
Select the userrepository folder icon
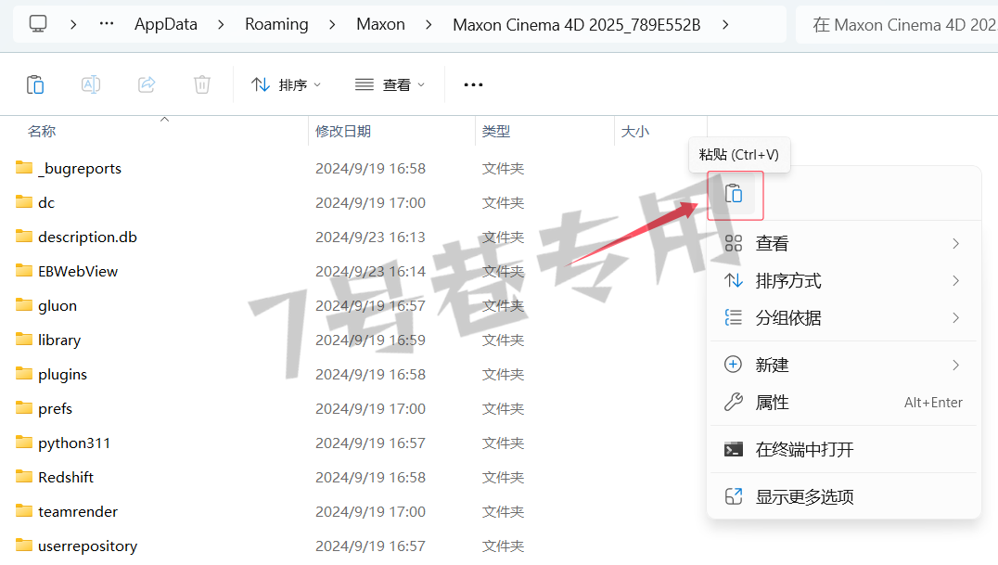(x=24, y=546)
